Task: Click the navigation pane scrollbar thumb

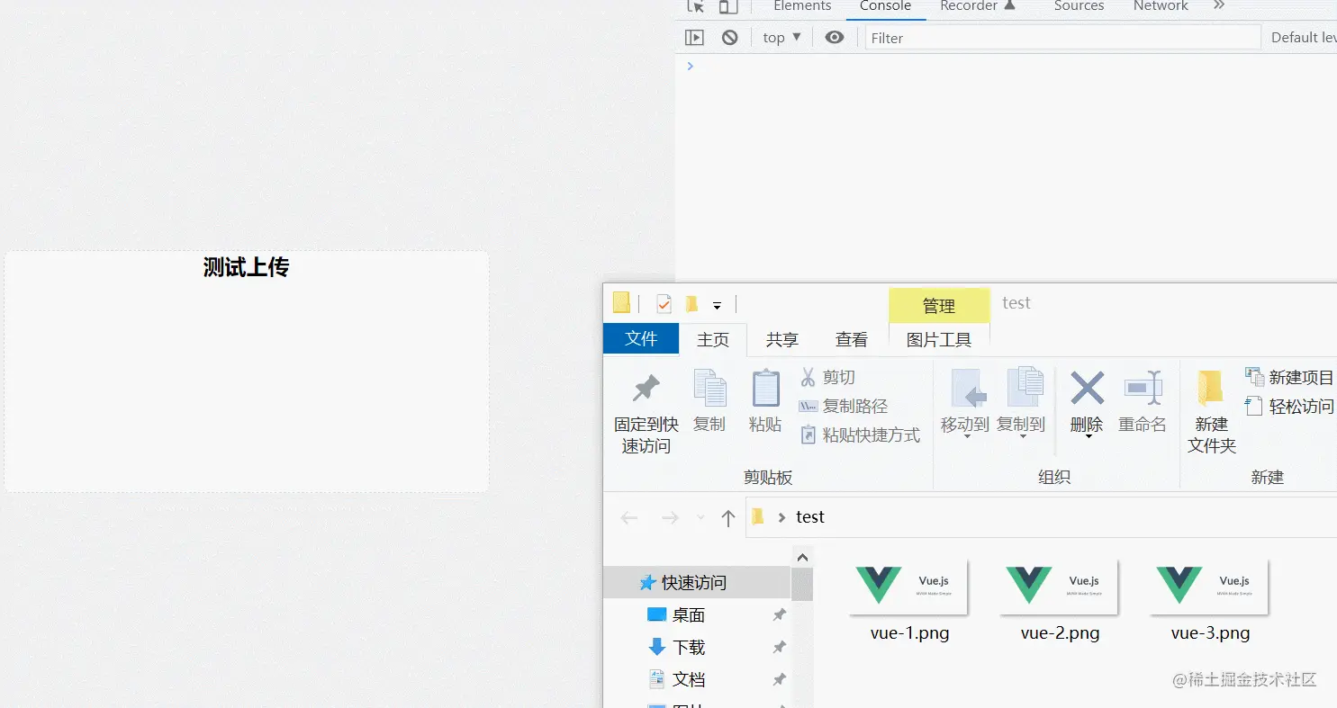Action: (x=803, y=585)
